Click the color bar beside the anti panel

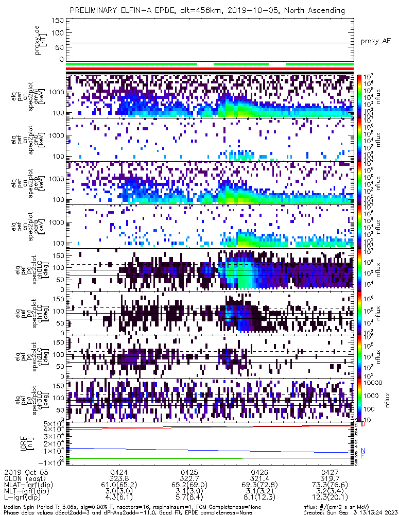click(x=359, y=140)
